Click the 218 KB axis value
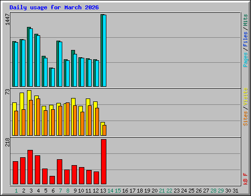Viewport: 251px width, 196px height. click(7, 142)
